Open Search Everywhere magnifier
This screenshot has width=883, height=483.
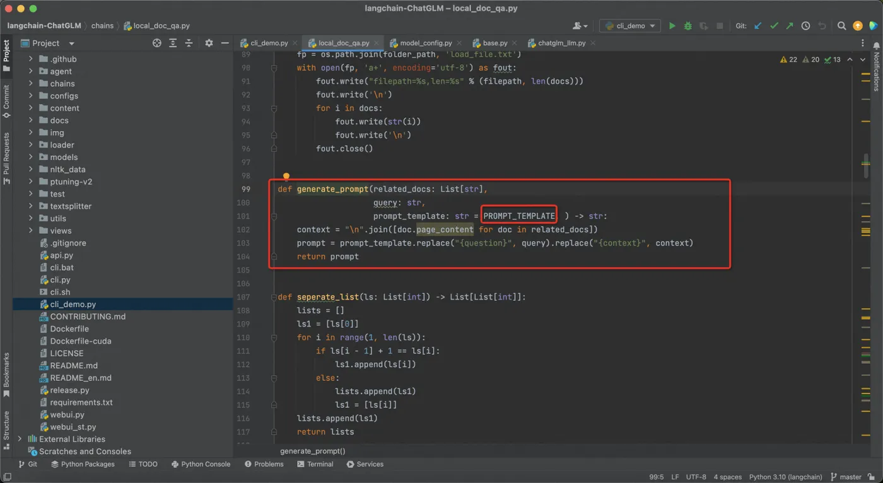pos(841,26)
